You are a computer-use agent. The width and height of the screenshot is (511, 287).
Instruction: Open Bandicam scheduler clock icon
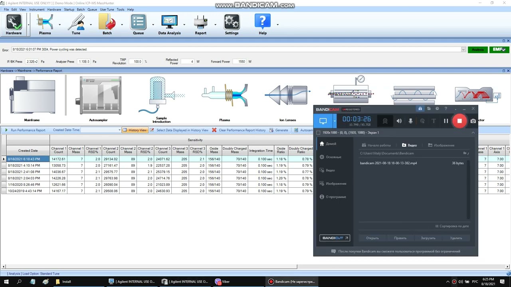pos(437,109)
